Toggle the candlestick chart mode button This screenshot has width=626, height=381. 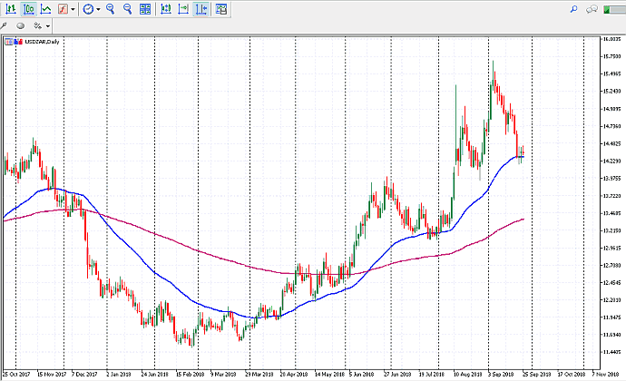(28, 9)
